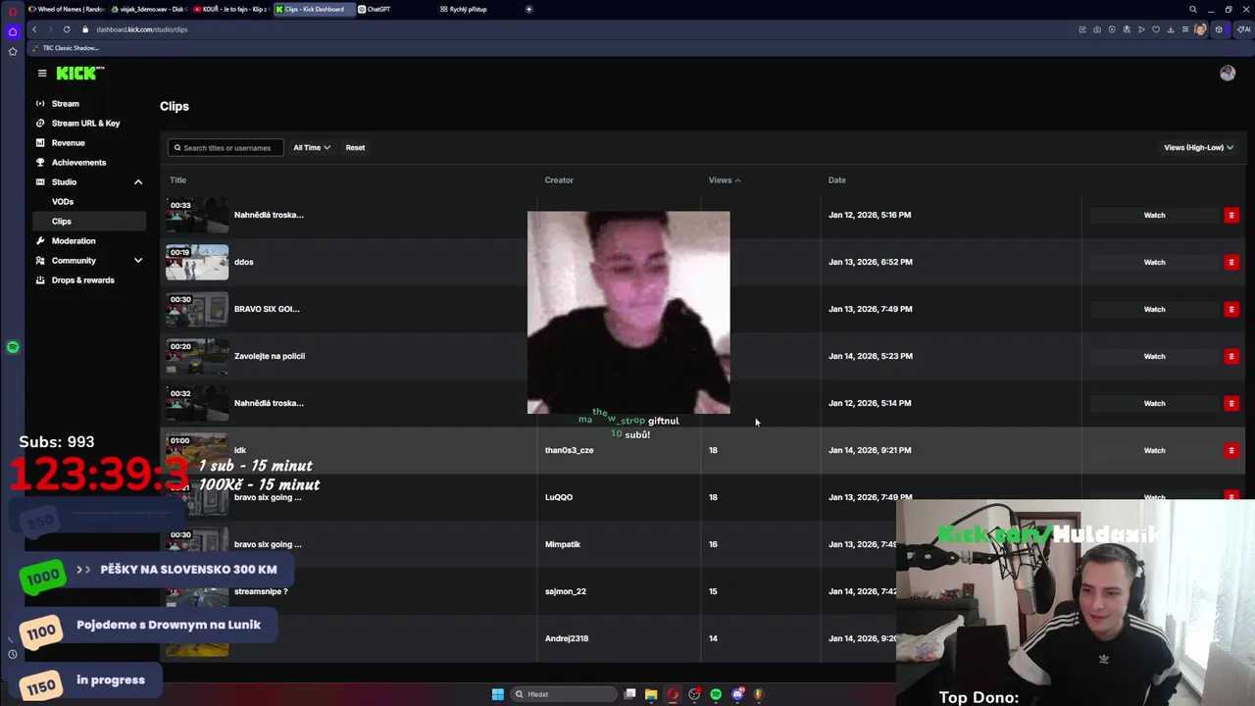Open Opera downloads icon
Image resolution: width=1255 pixels, height=706 pixels.
pyautogui.click(x=1171, y=29)
